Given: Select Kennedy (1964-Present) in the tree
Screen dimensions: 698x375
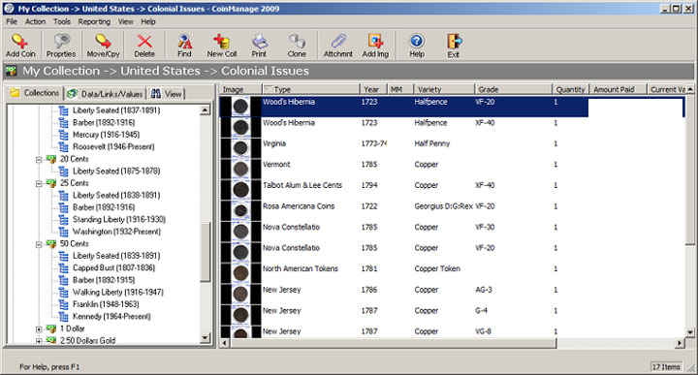Looking at the screenshot, I should click(111, 316).
